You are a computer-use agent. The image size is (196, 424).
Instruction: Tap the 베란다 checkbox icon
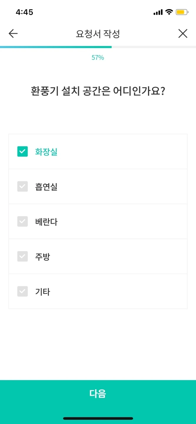[22, 221]
